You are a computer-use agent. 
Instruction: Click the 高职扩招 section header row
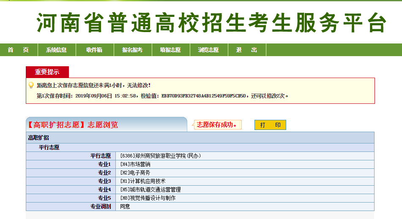[x=38, y=138]
